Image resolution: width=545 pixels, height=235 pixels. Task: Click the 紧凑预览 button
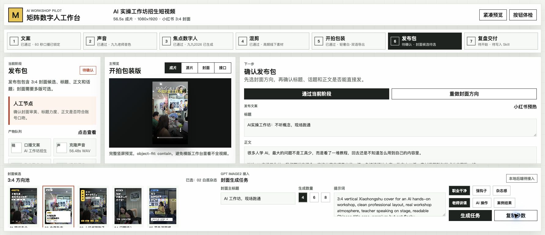click(x=493, y=15)
